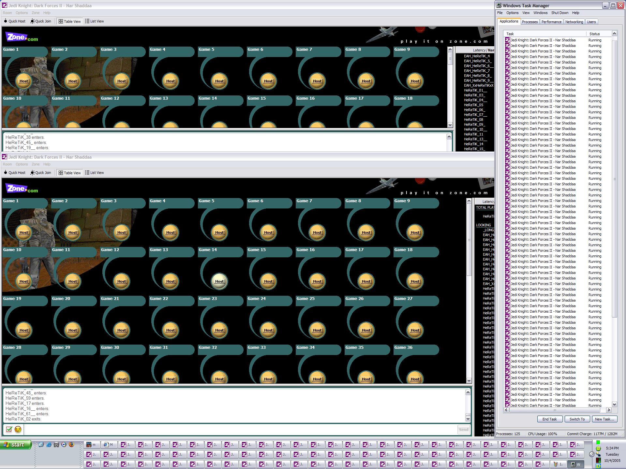Switch to Performance tab in Task Manager
The height and width of the screenshot is (469, 626).
tap(551, 22)
